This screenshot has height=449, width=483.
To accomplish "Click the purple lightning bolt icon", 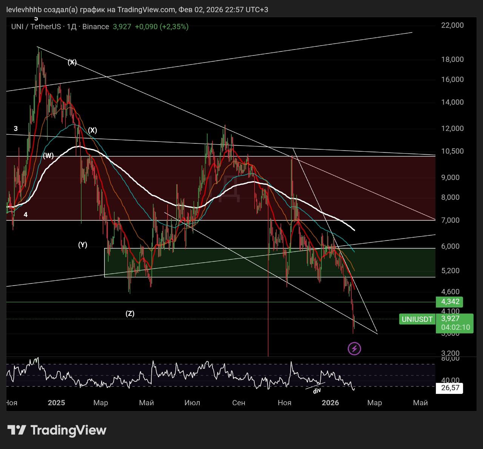I will 354,349.
